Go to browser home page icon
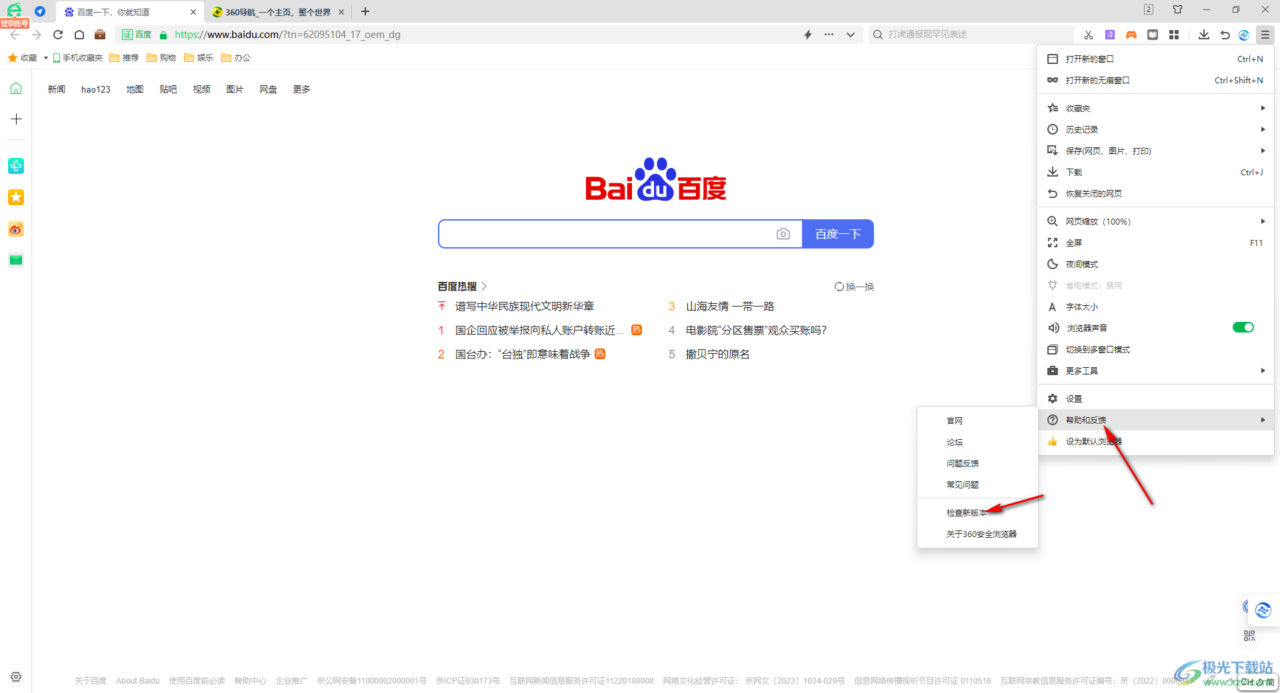 point(79,35)
